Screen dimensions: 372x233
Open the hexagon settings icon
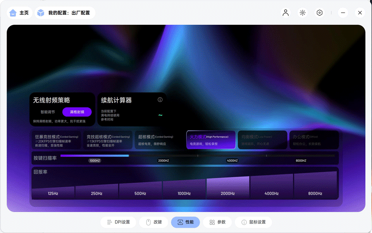[x=320, y=13]
